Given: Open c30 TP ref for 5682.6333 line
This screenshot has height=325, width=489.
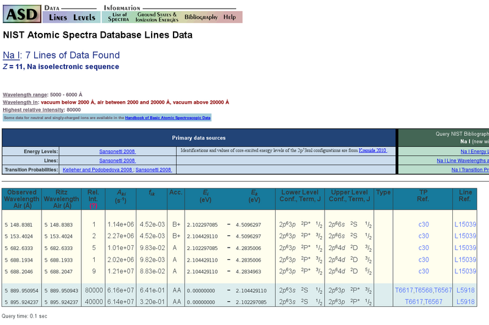Looking at the screenshot, I should click(424, 248).
